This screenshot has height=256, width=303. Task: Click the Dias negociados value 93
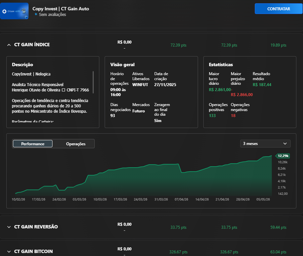pyautogui.click(x=113, y=116)
